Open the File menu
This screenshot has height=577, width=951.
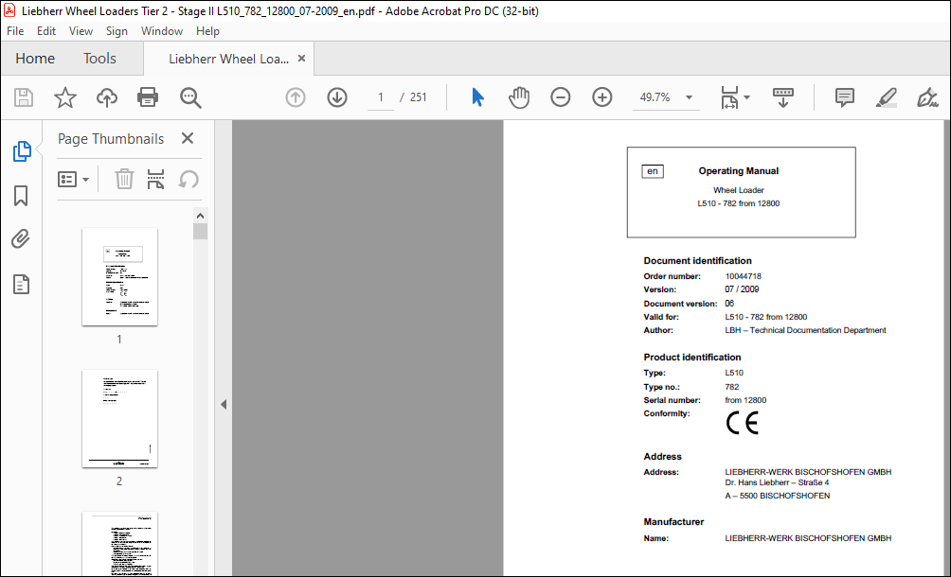point(15,31)
